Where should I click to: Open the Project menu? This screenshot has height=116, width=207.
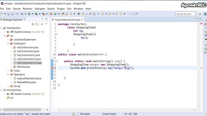tap(61, 9)
